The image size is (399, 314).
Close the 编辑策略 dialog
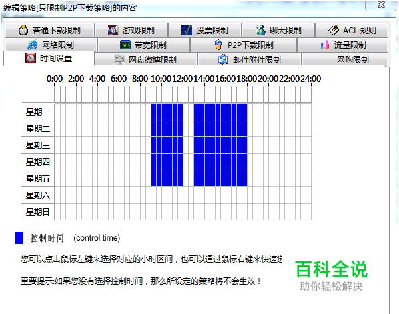tap(381, 5)
